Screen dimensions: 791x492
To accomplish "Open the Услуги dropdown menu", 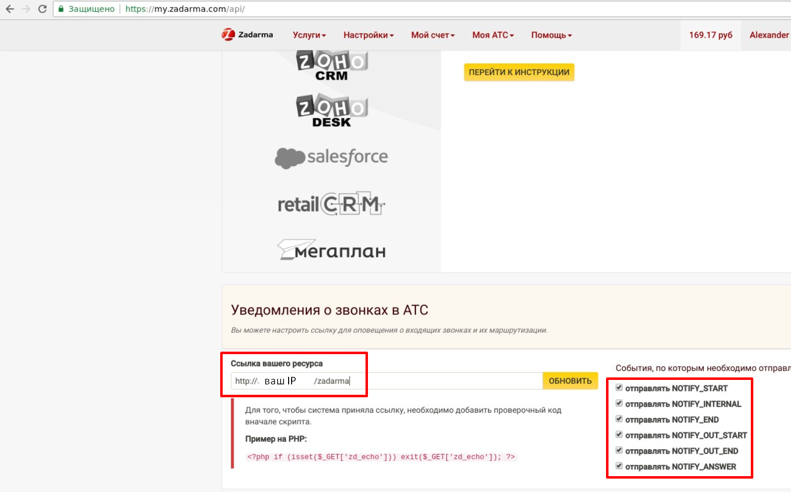I will click(x=309, y=35).
